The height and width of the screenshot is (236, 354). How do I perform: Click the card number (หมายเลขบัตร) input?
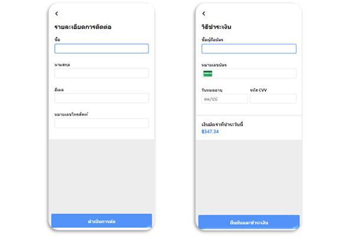249,74
